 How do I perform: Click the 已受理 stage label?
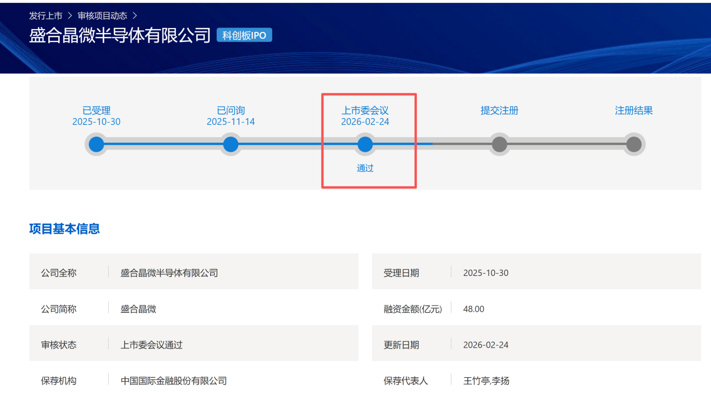tap(96, 110)
